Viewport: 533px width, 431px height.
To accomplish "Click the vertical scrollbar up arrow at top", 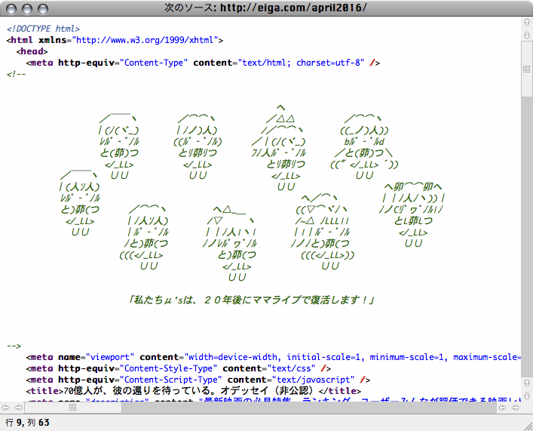I will point(526,23).
